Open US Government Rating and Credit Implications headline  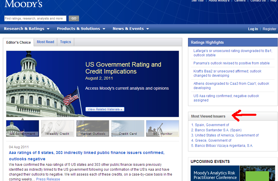(x=123, y=68)
